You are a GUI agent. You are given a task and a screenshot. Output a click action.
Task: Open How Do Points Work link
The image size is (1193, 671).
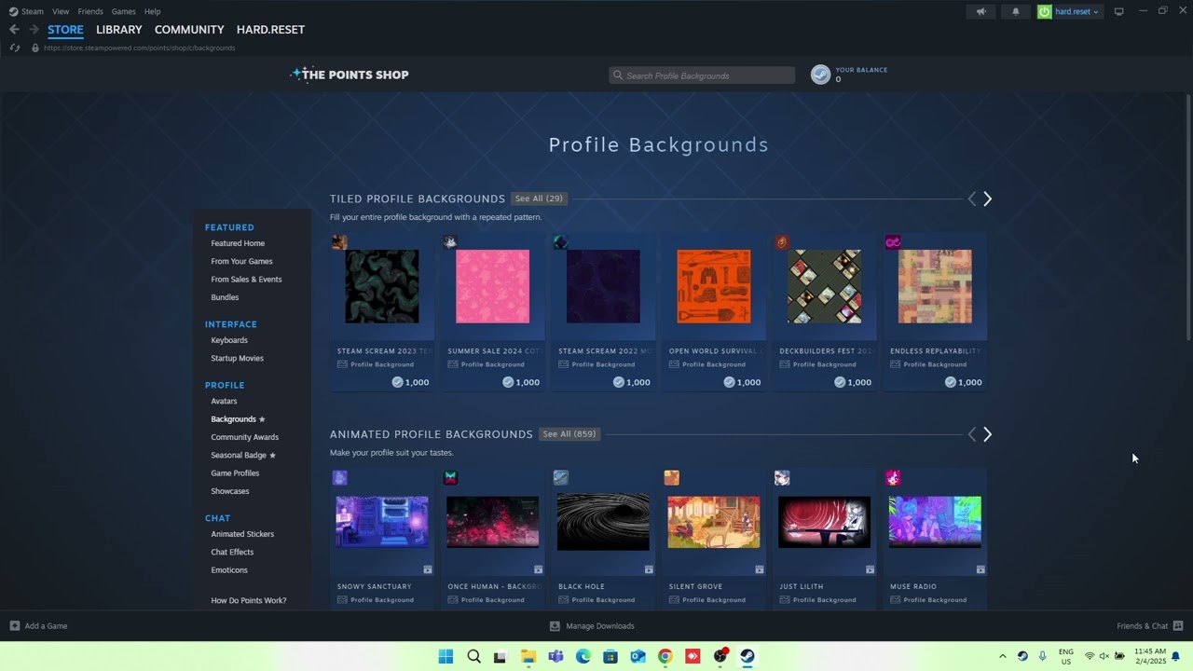click(x=249, y=600)
